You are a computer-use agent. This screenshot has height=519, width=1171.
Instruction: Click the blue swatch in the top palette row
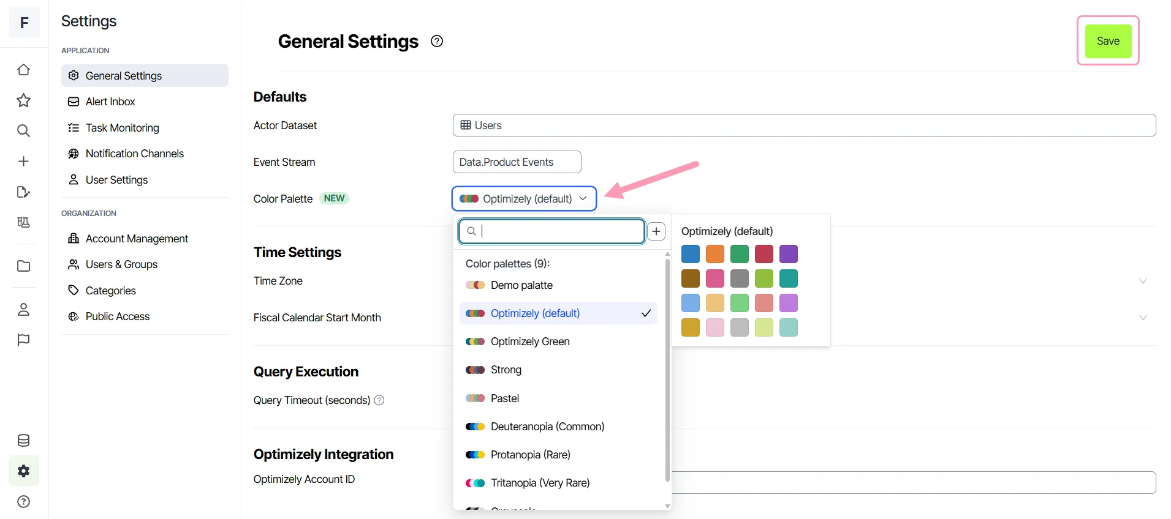point(691,254)
